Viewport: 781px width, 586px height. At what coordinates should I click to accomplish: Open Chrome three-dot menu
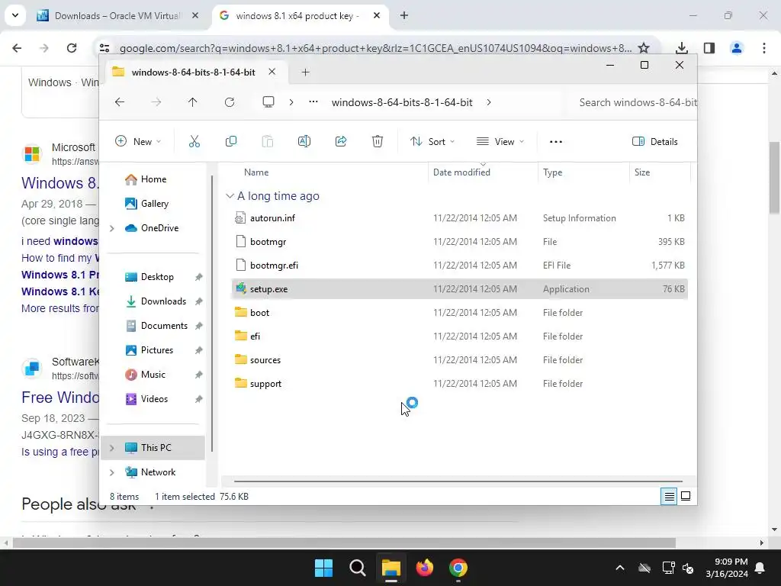click(764, 48)
